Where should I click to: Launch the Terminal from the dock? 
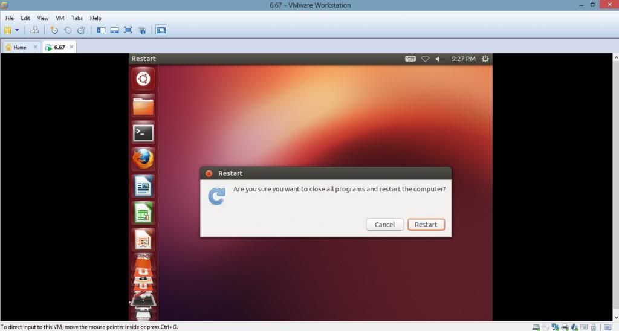click(143, 133)
